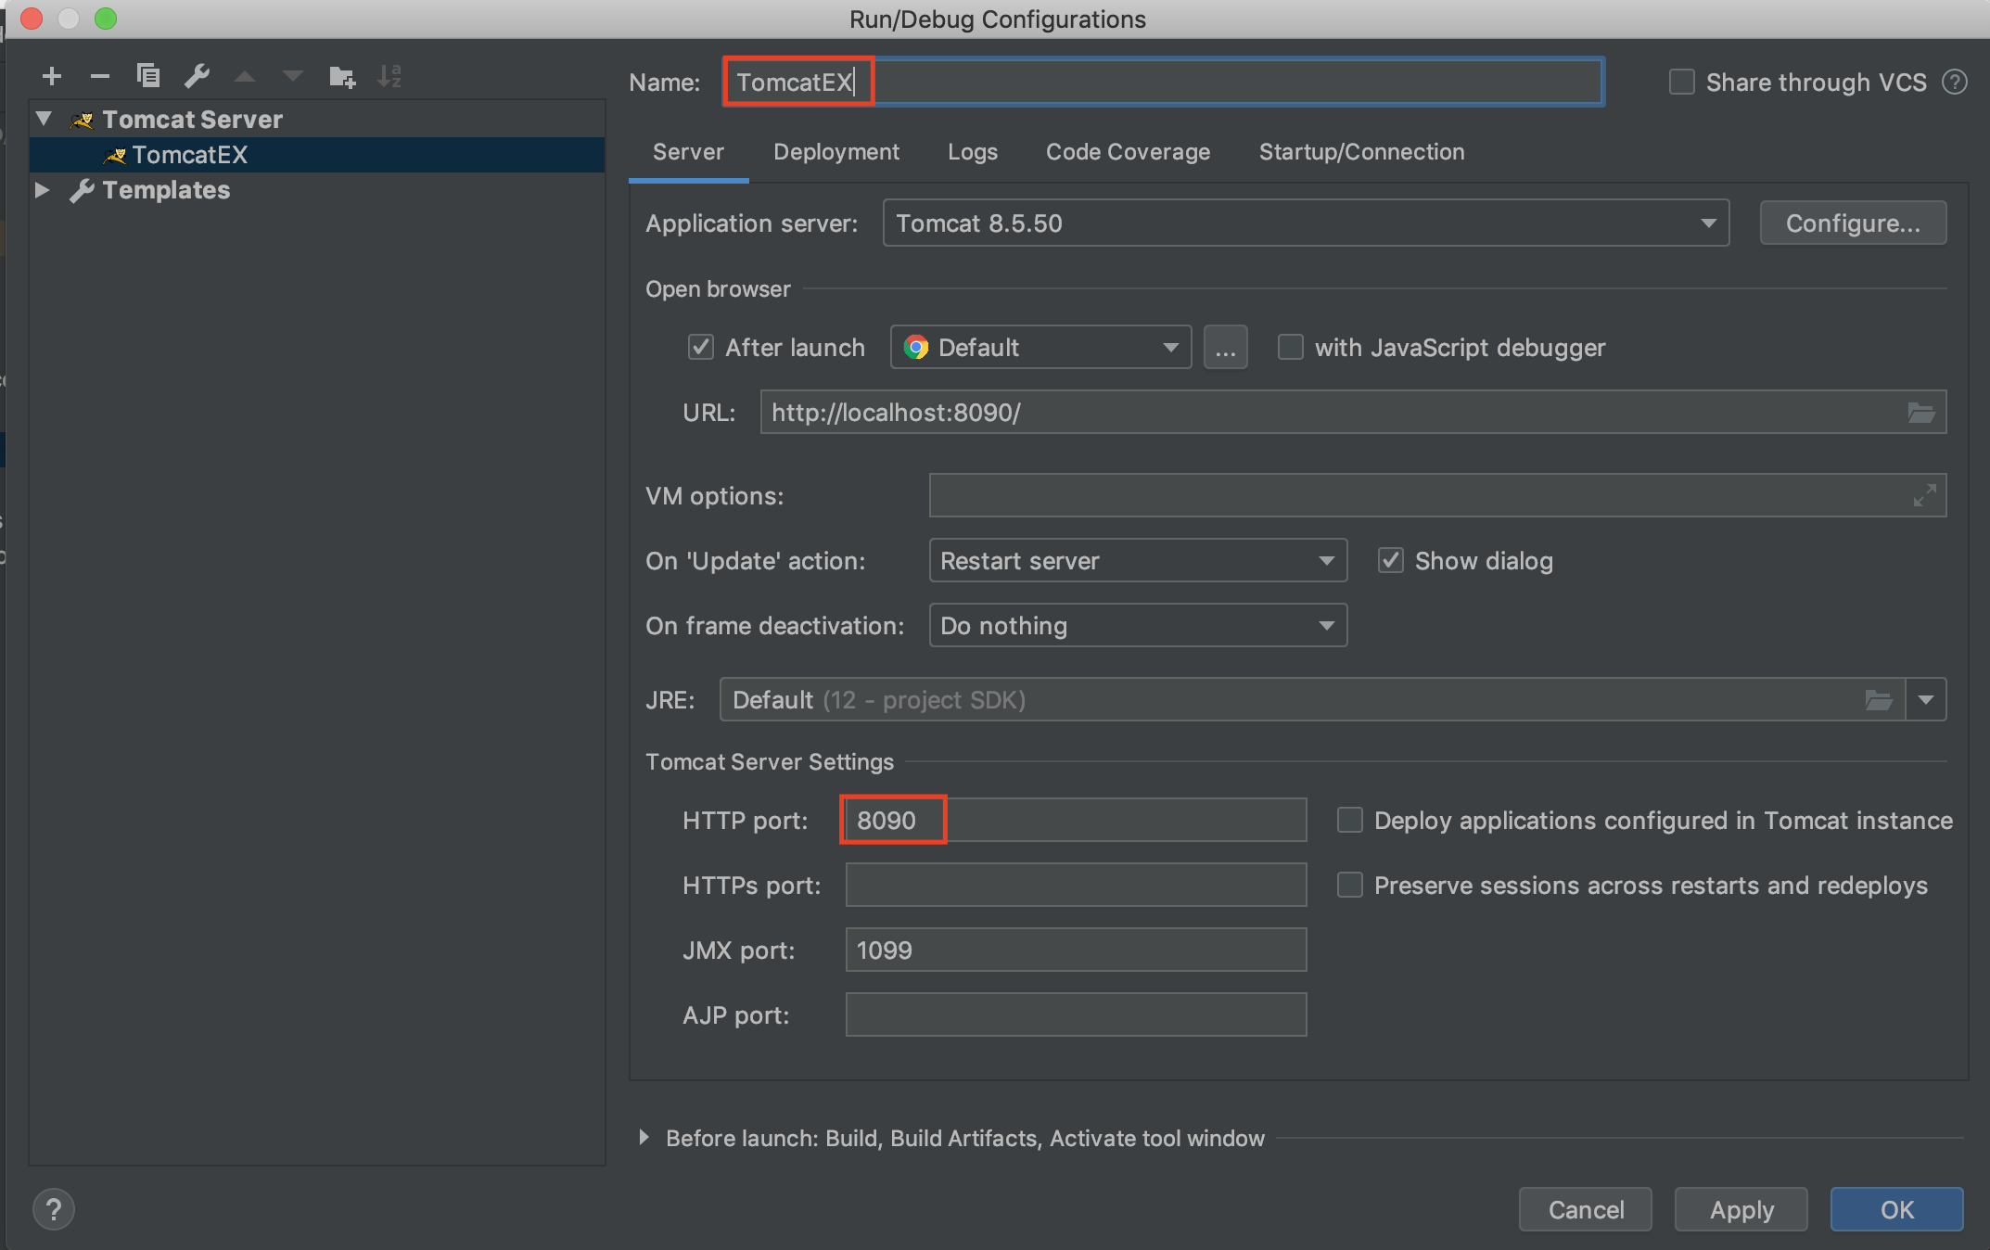The image size is (1990, 1250).
Task: Open the On frame deactivation dropdown
Action: coord(1138,626)
